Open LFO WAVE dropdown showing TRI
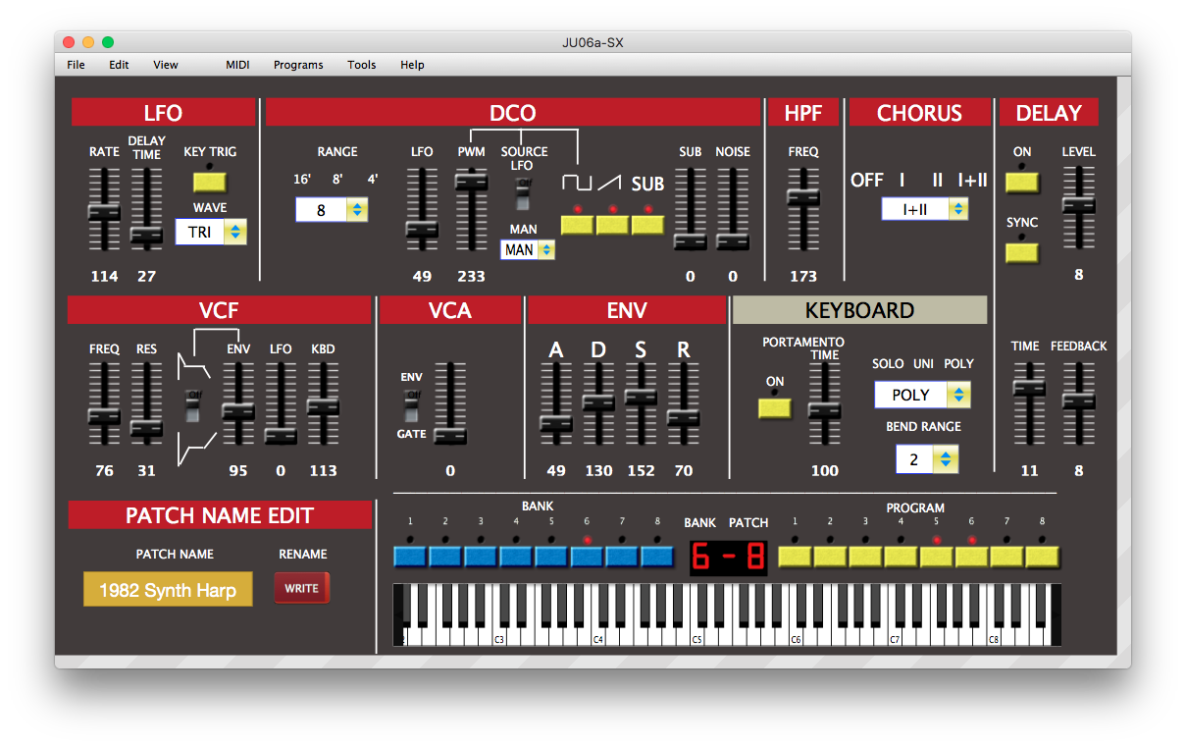The height and width of the screenshot is (747, 1186). [x=211, y=233]
